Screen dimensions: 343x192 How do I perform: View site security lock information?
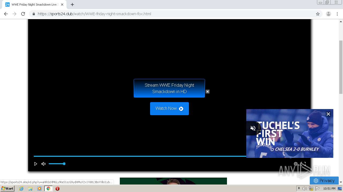pyautogui.click(x=33, y=14)
